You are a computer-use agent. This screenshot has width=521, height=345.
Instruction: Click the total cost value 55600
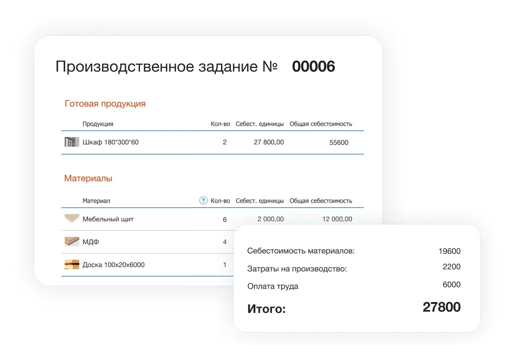(x=339, y=143)
